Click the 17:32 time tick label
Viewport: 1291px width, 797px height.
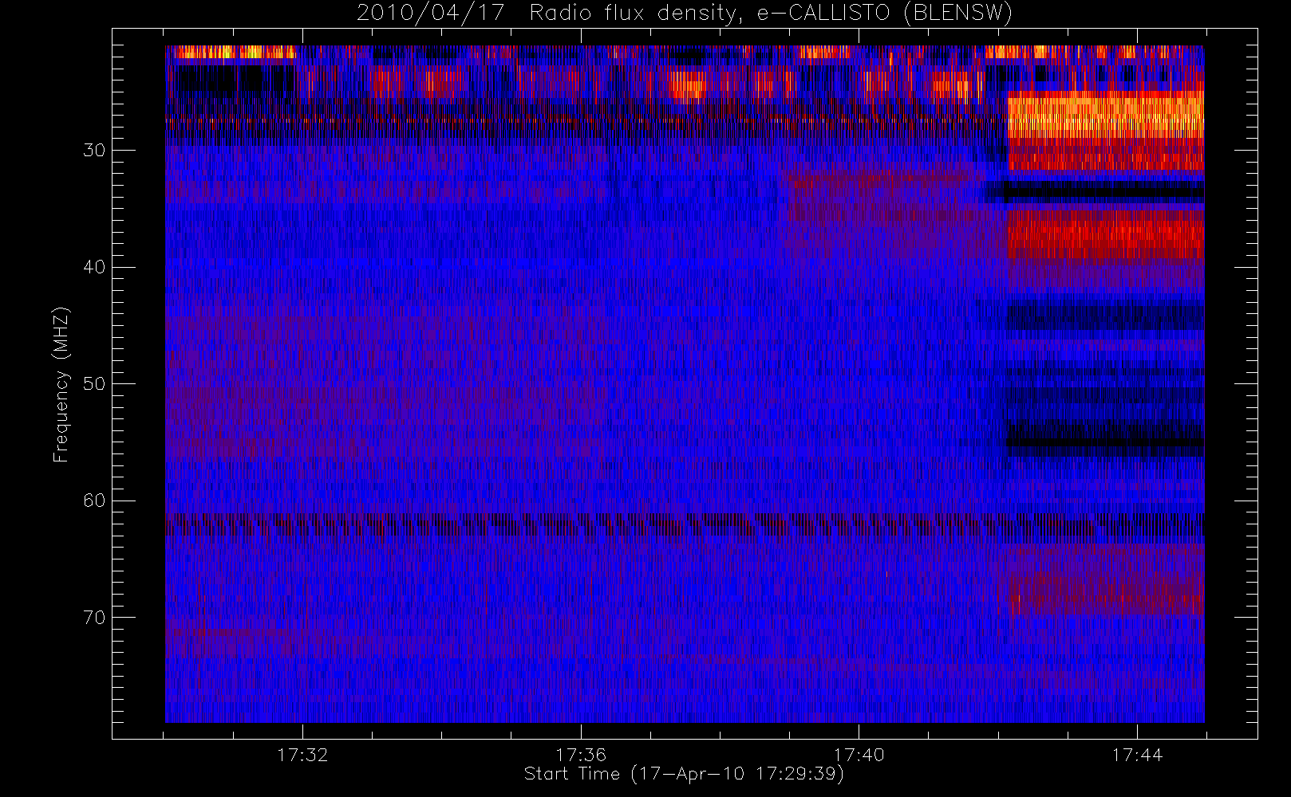pyautogui.click(x=302, y=755)
